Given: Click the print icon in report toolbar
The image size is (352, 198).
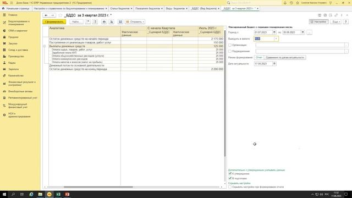Looking at the screenshot, I should click(104, 22).
